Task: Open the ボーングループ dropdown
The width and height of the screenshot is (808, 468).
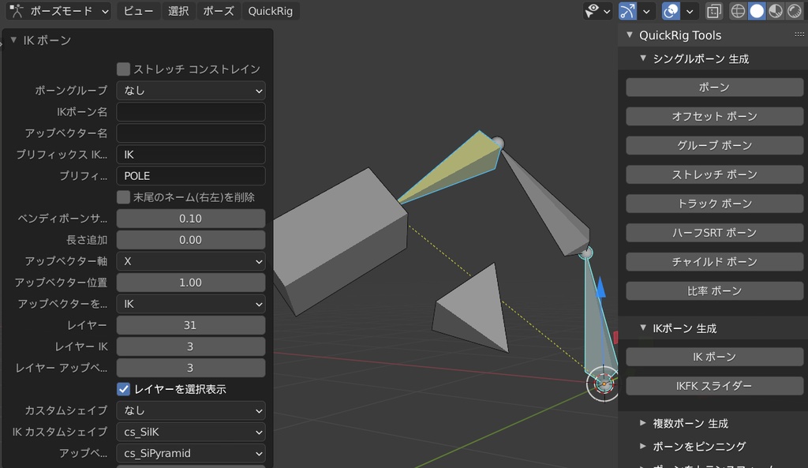Action: 190,90
